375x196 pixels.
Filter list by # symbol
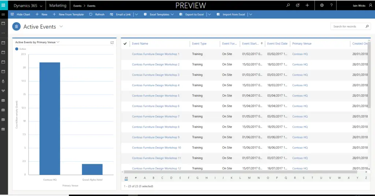135,178
